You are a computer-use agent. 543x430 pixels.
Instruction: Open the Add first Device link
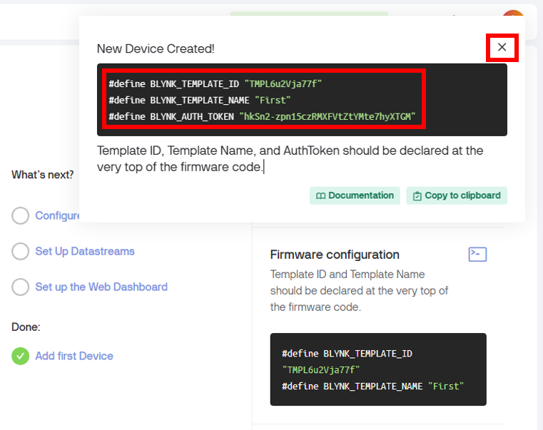pos(74,356)
